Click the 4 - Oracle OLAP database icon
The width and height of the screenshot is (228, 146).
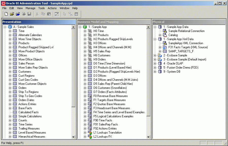point(160,63)
